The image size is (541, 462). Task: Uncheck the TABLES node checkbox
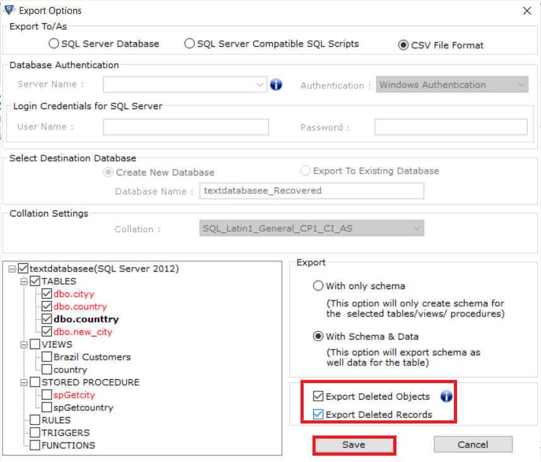[x=35, y=281]
